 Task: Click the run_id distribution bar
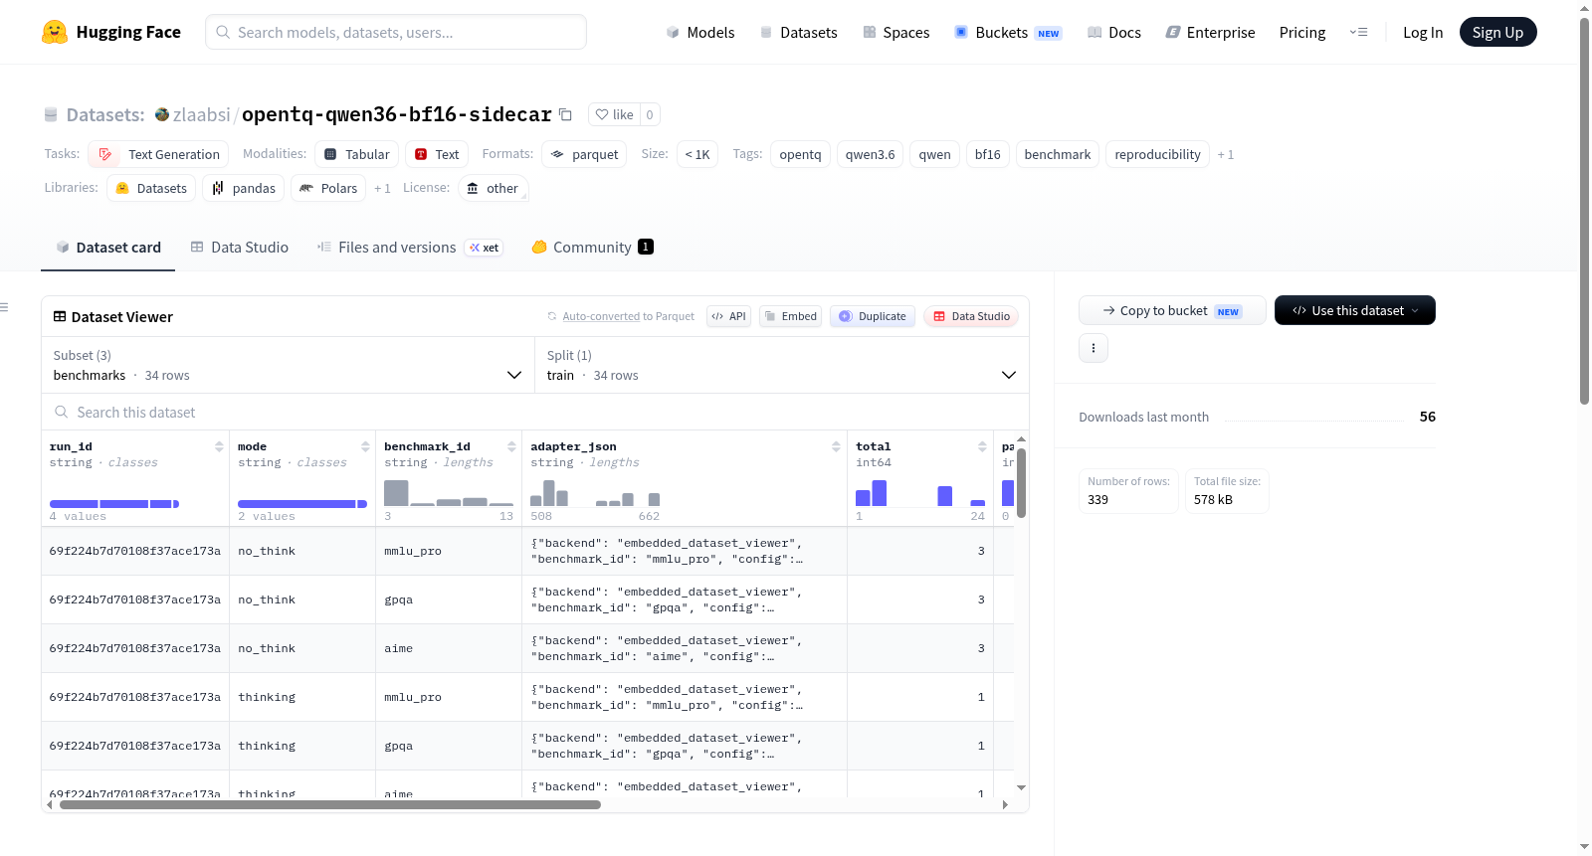114,504
